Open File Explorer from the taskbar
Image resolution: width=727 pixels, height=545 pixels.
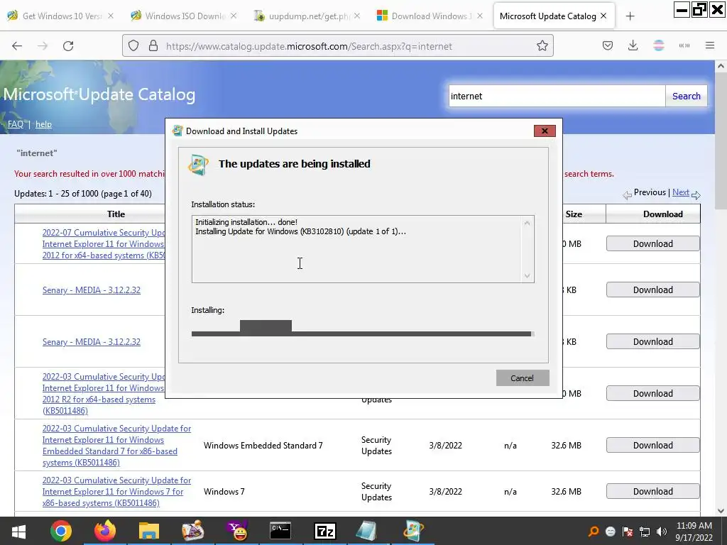click(149, 531)
